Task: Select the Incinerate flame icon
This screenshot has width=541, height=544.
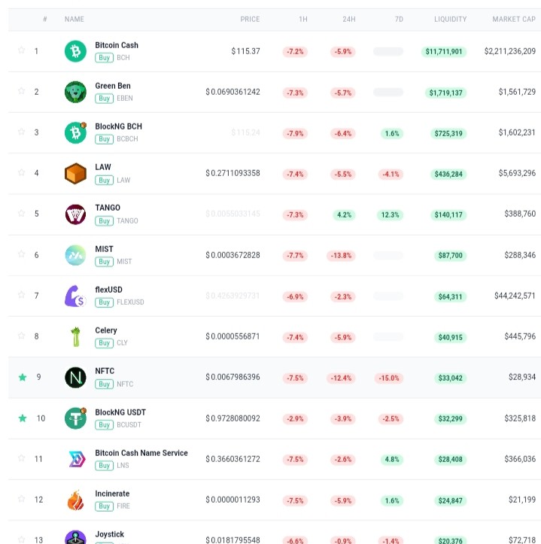Action: click(x=75, y=500)
